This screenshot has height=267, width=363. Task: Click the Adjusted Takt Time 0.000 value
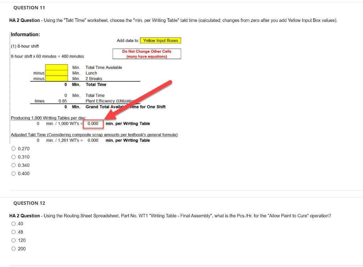click(x=93, y=140)
